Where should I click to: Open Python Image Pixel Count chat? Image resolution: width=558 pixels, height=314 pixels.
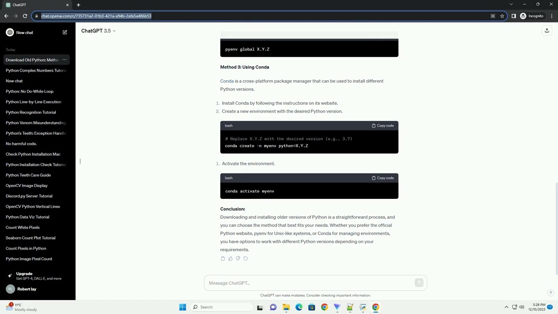pos(37,259)
